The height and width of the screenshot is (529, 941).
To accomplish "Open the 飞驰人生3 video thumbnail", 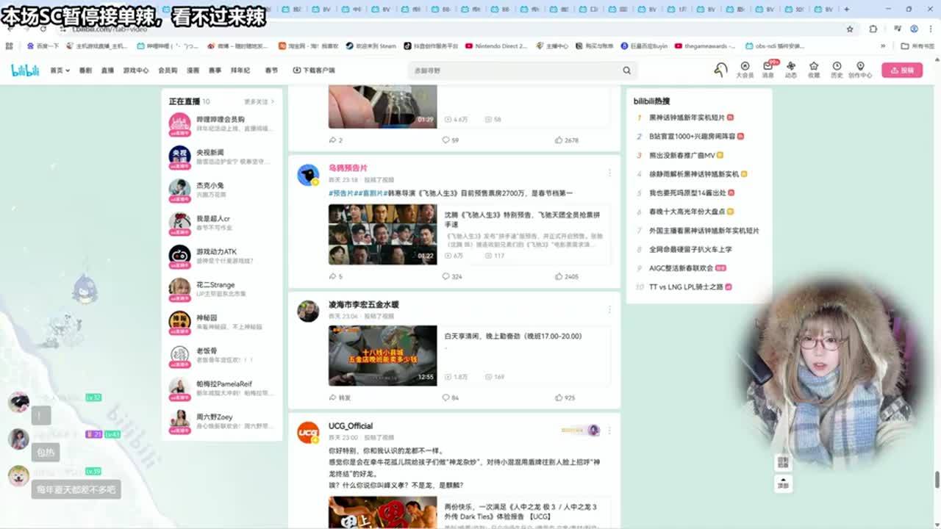I will pos(382,234).
